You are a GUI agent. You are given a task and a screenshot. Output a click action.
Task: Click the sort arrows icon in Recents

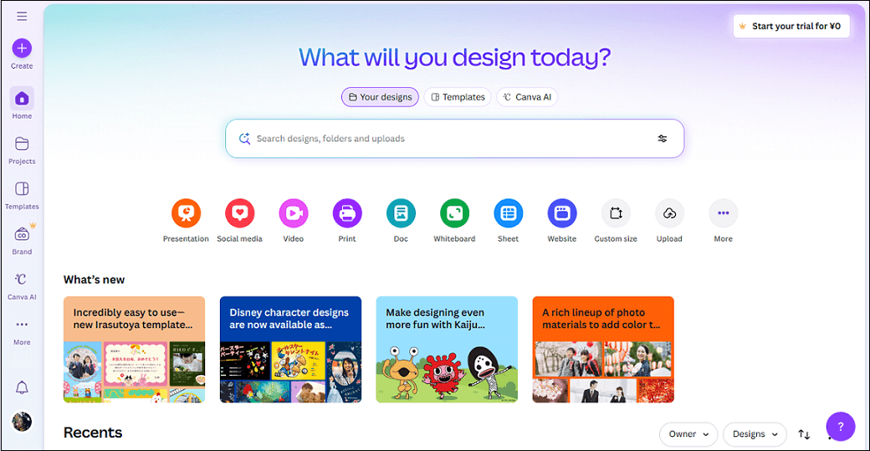point(804,434)
